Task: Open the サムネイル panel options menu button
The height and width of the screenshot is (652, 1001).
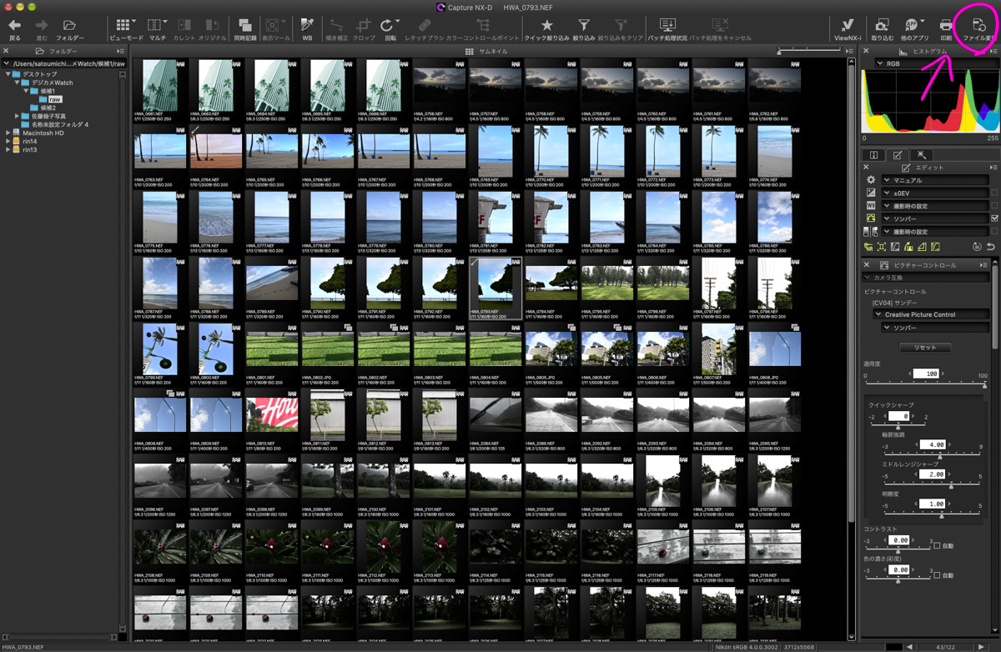Action: [850, 52]
